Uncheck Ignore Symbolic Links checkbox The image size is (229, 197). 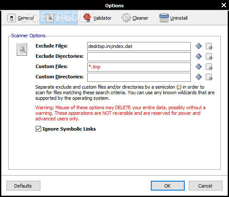[38, 129]
